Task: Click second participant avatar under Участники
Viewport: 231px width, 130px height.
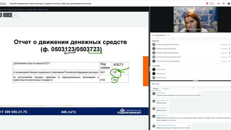Action: tap(154, 73)
